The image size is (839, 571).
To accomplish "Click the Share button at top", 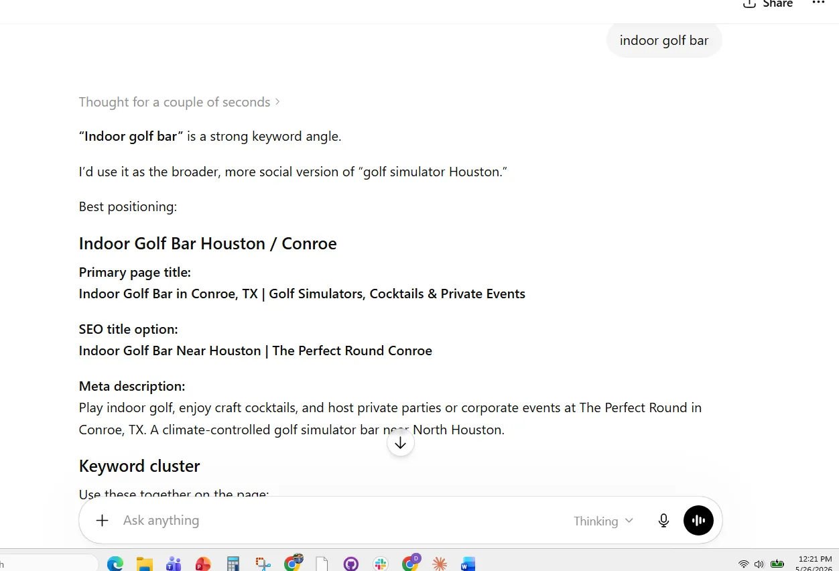I will point(768,4).
